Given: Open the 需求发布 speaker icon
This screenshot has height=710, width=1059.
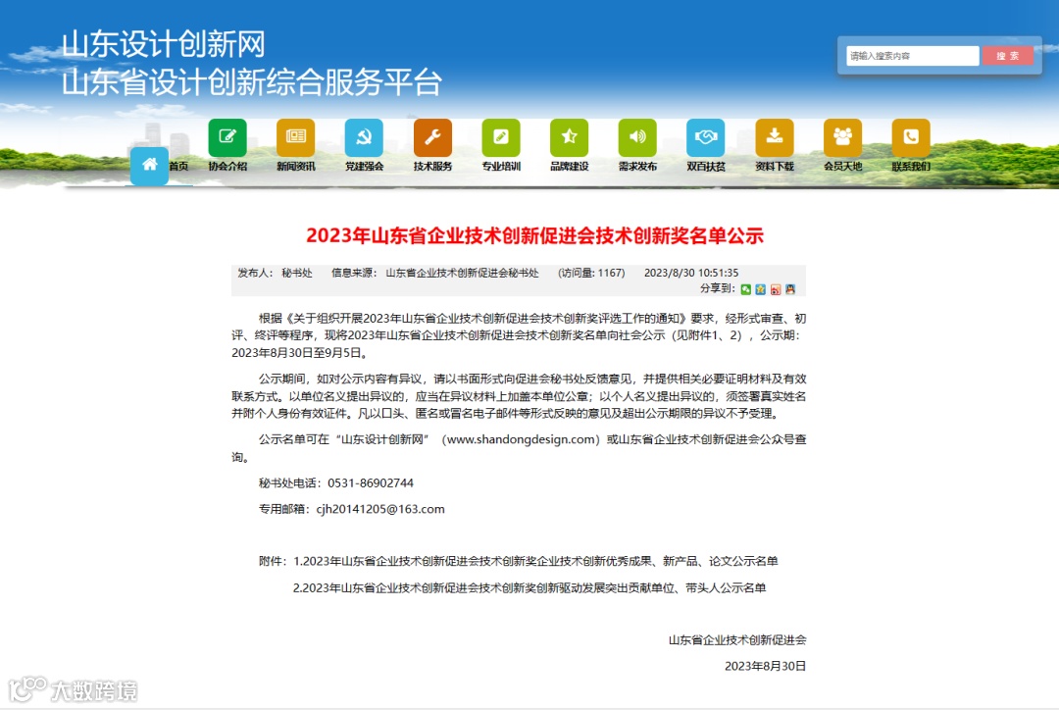Looking at the screenshot, I should 637,137.
